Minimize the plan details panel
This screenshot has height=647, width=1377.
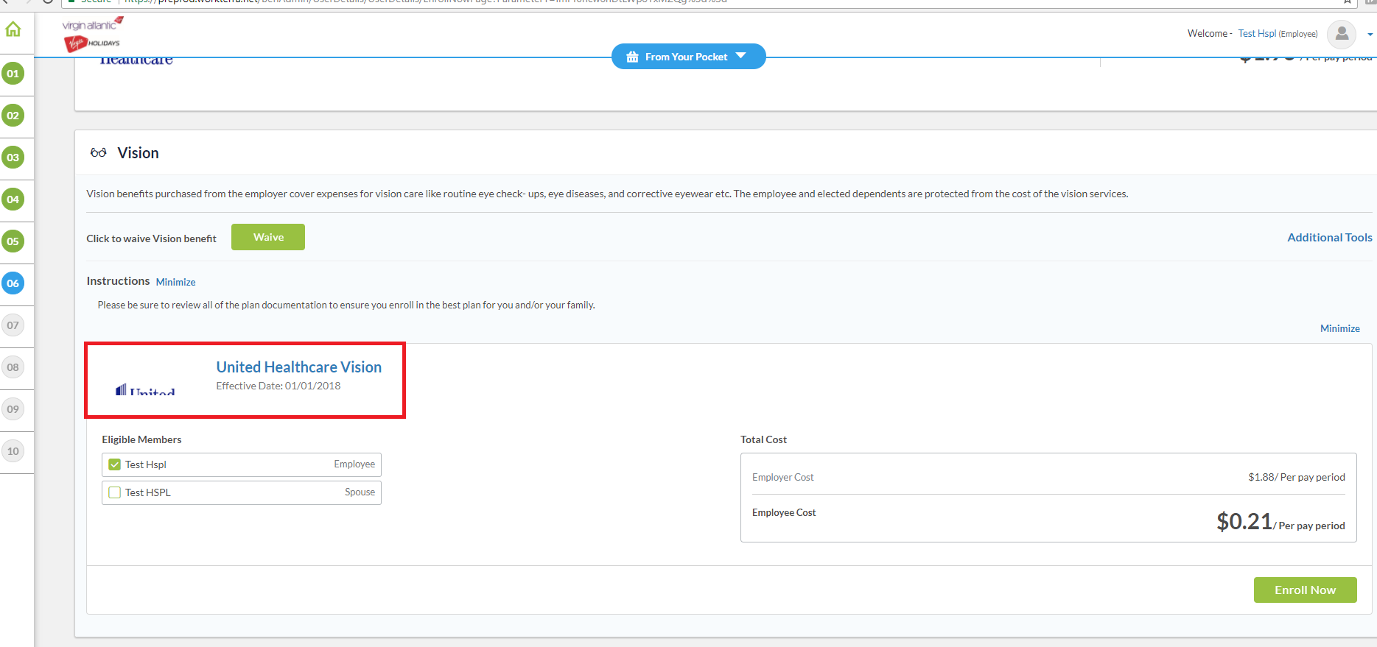pos(1339,328)
